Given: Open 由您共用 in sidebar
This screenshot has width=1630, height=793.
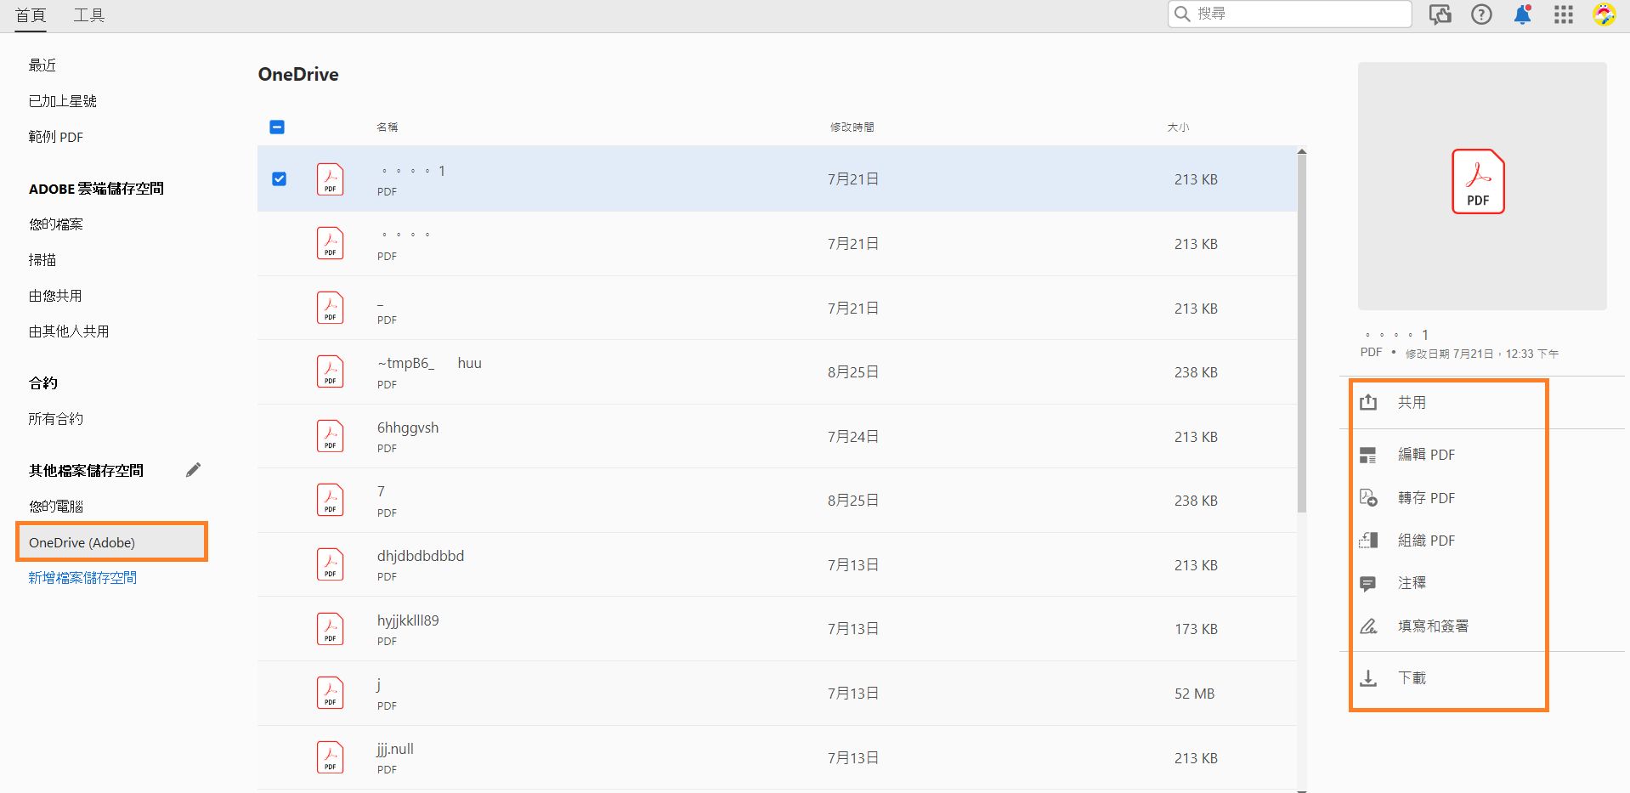Looking at the screenshot, I should coord(55,296).
